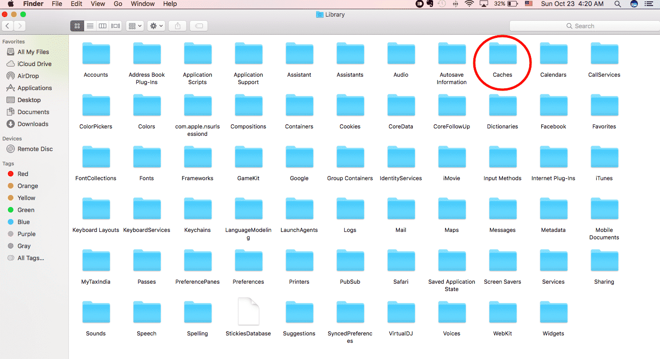
Task: Click the Edit Tags toolbar button
Action: (x=199, y=26)
